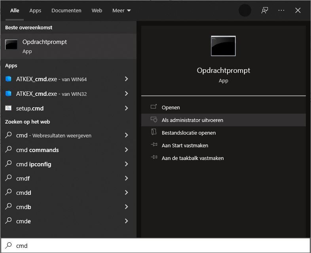The width and height of the screenshot is (311, 253).
Task: Switch to the Alle tab
Action: tap(15, 11)
